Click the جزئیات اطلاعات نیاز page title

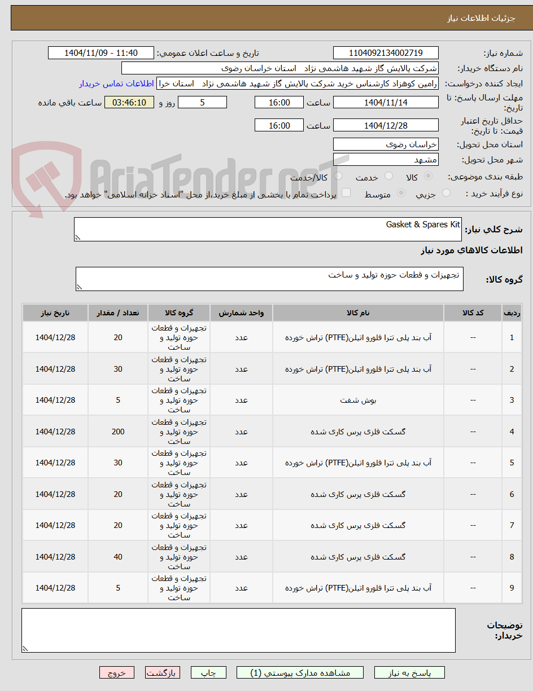point(482,18)
